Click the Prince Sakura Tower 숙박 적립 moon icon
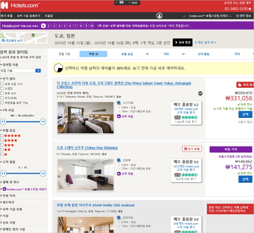Screen dimensions: 254x233 (x=119, y=116)
